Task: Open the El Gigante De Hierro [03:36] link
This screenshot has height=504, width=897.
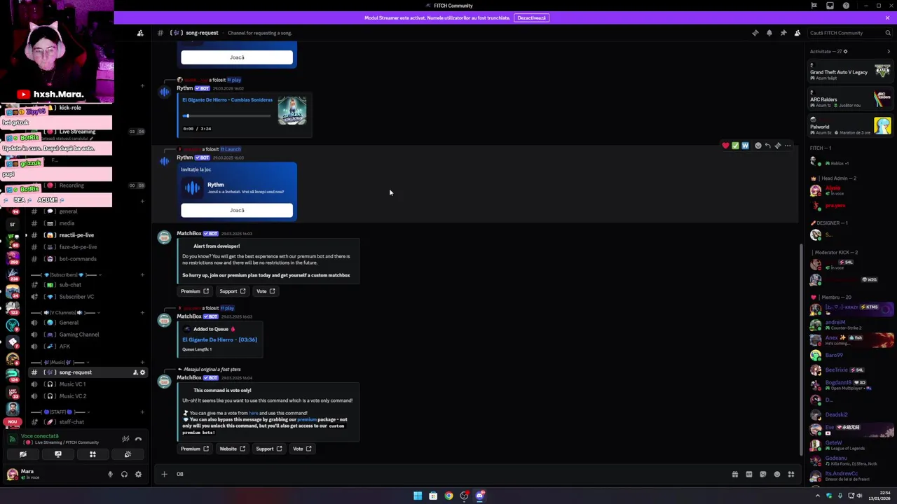Action: point(219,339)
